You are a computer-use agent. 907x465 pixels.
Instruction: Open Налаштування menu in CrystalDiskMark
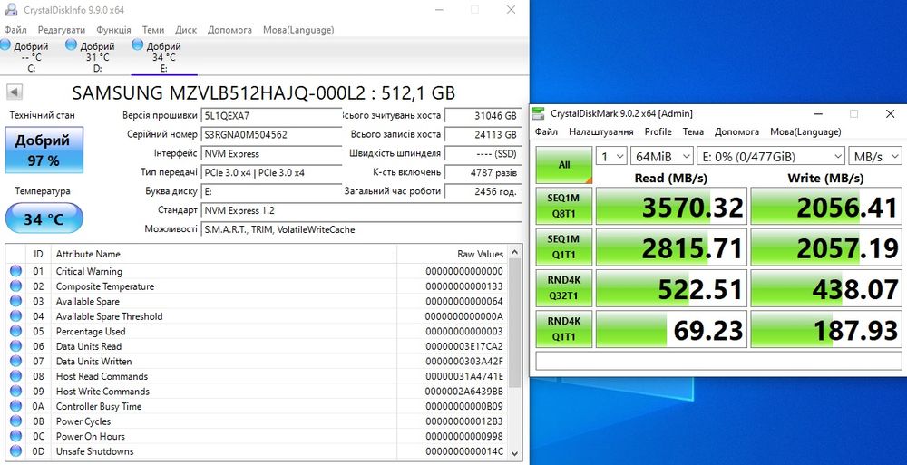point(601,131)
